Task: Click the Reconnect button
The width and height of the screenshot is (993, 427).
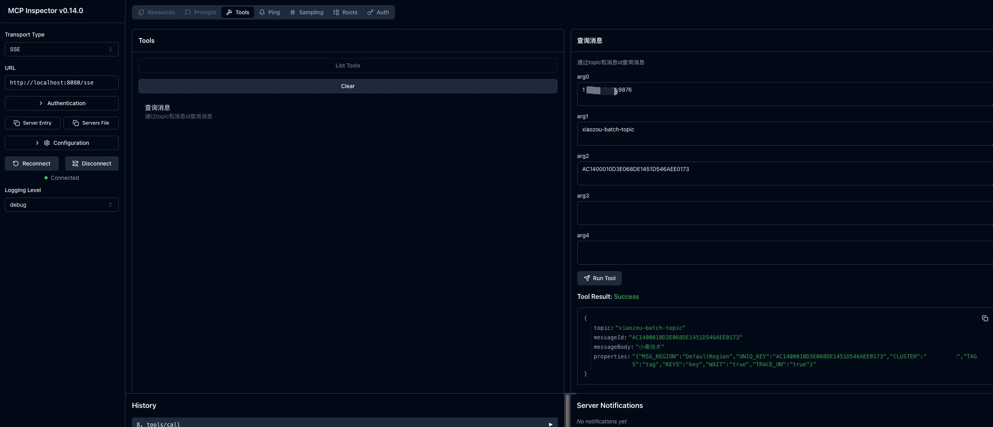Action: [x=32, y=163]
